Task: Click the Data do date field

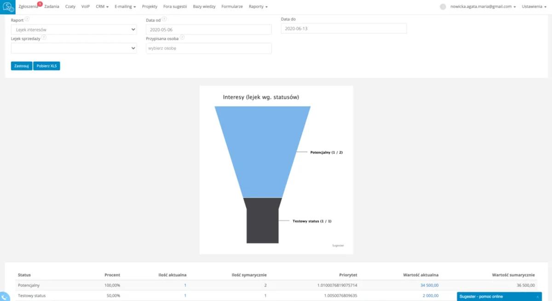Action: (x=344, y=28)
